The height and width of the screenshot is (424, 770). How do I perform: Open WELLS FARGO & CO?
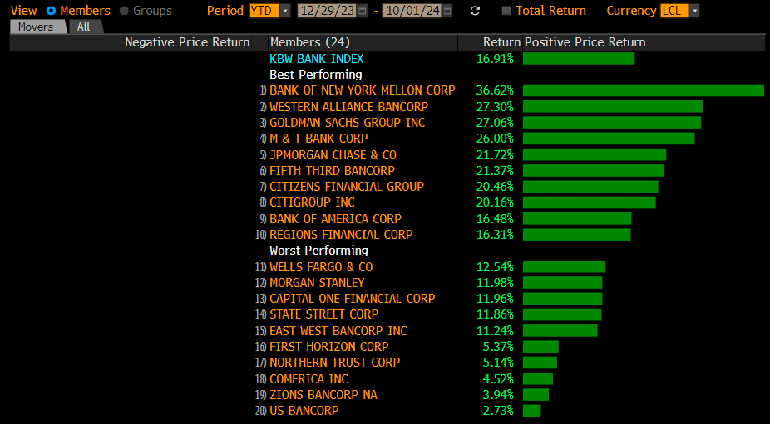pyautogui.click(x=321, y=267)
